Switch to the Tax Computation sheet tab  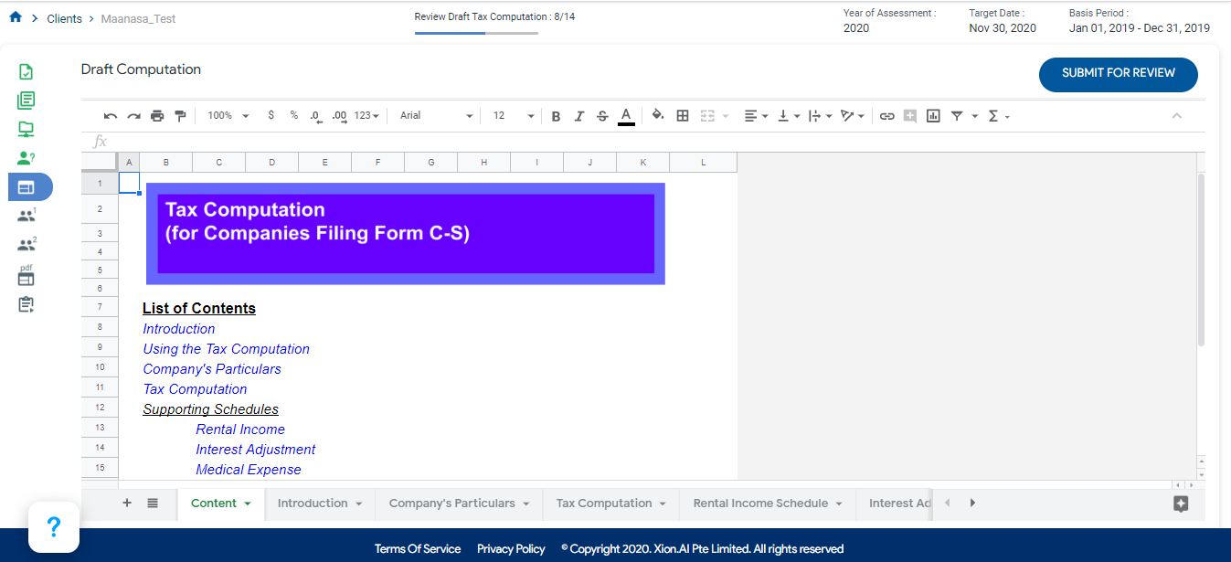coord(604,504)
